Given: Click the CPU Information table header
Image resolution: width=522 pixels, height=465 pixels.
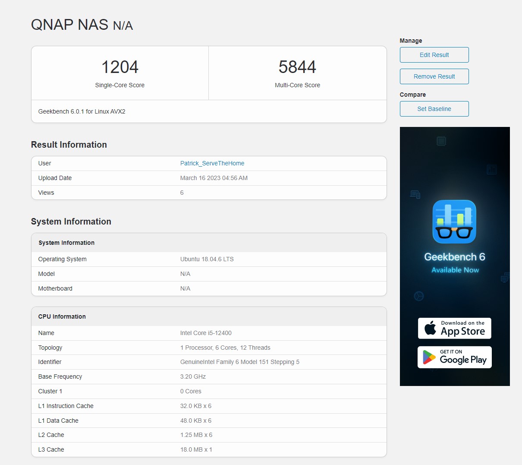Looking at the screenshot, I should pyautogui.click(x=209, y=316).
